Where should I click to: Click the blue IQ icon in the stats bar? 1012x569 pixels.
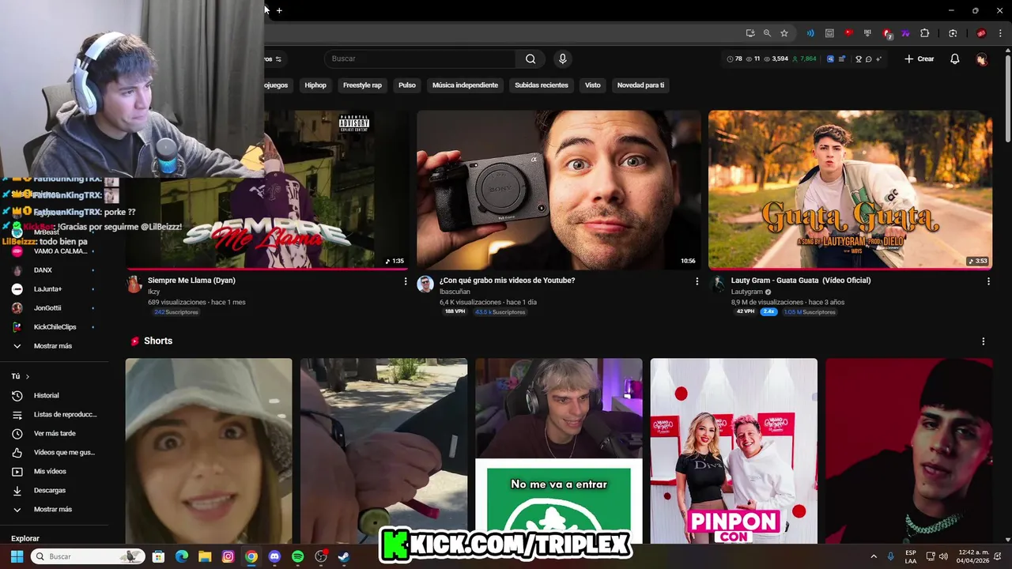coord(830,59)
